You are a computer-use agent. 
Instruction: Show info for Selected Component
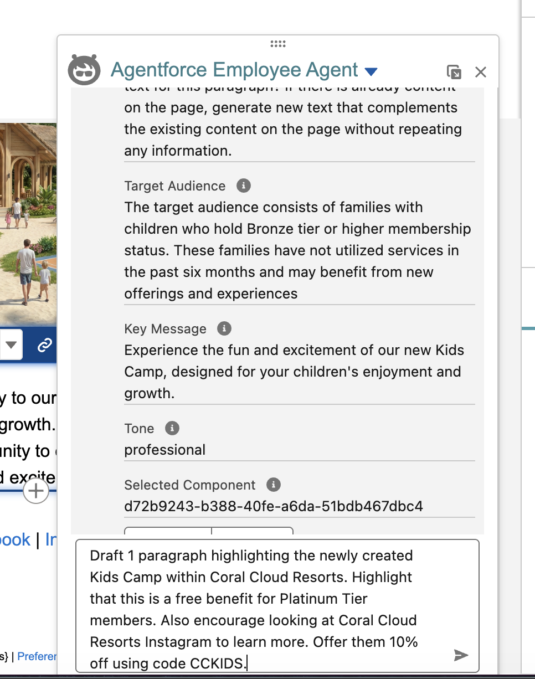273,485
